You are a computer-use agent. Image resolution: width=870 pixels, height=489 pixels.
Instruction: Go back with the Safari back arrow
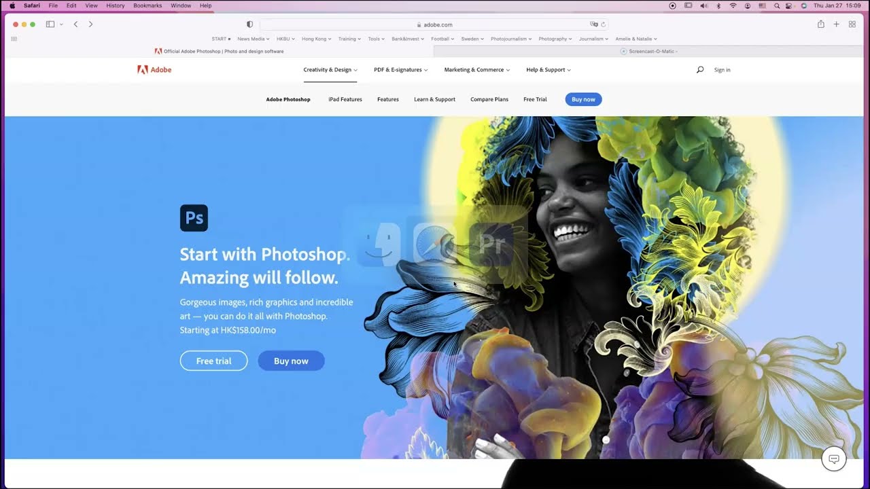75,24
